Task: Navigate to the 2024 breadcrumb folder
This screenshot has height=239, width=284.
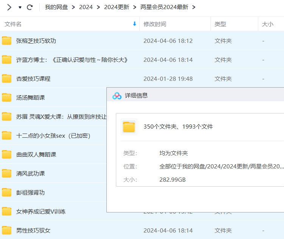Action: (86, 7)
